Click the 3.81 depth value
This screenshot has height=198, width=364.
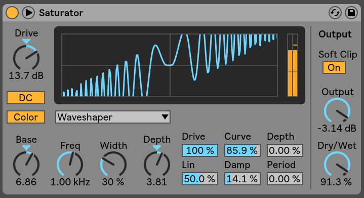click(x=157, y=182)
